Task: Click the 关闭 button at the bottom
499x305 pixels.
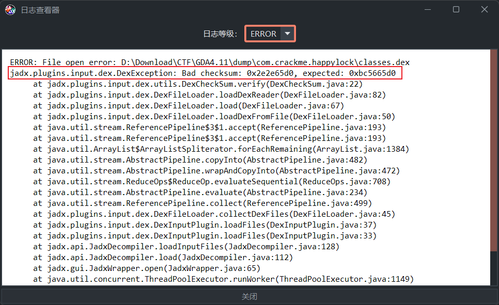Action: pos(249,296)
